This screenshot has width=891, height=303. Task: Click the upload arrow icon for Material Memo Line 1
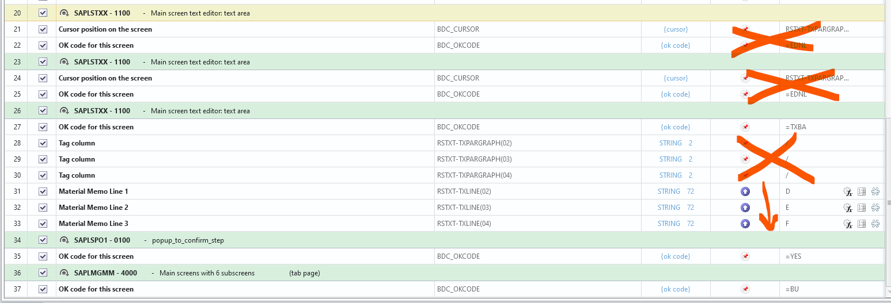pyautogui.click(x=745, y=191)
